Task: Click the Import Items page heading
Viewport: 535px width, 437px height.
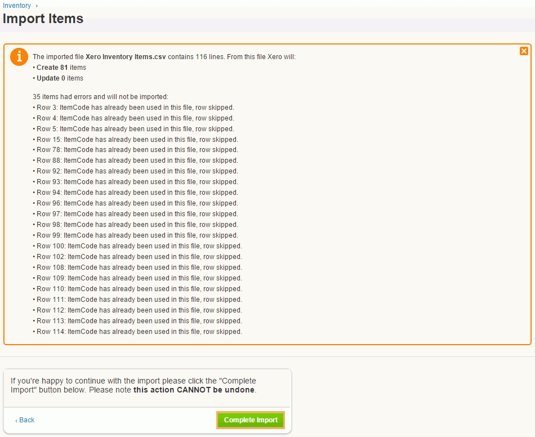Action: (x=43, y=19)
